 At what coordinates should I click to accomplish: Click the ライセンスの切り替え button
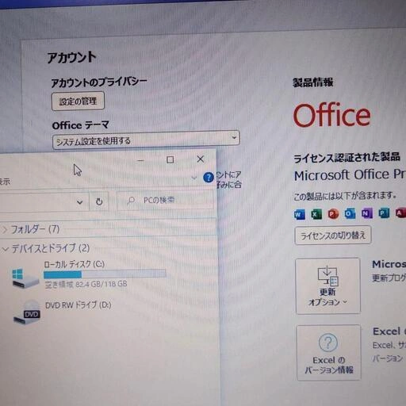point(333,235)
